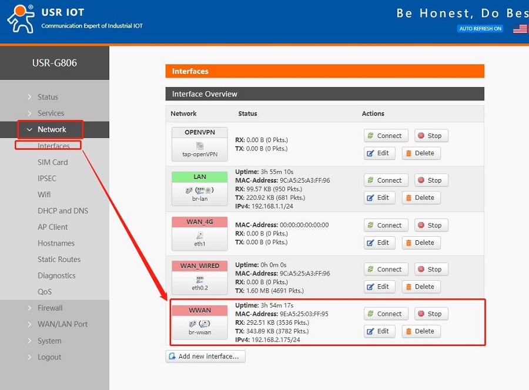Connect the WAN_4G interface

pyautogui.click(x=386, y=225)
